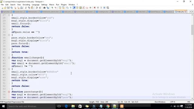This screenshot has width=194, height=109.
Task: Collapse the fold marker at line 46
Action: 9,69
